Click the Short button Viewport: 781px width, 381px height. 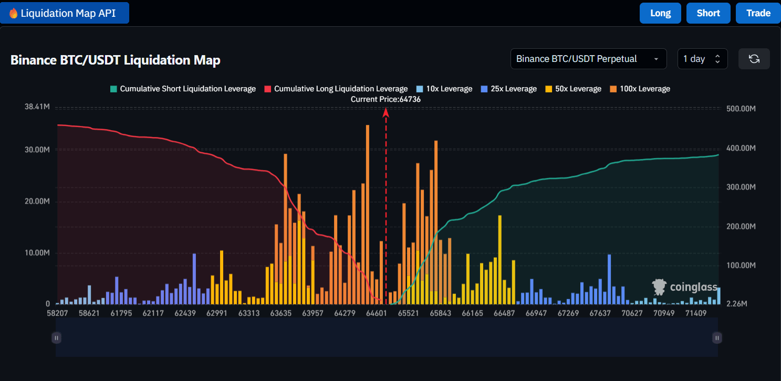(709, 13)
